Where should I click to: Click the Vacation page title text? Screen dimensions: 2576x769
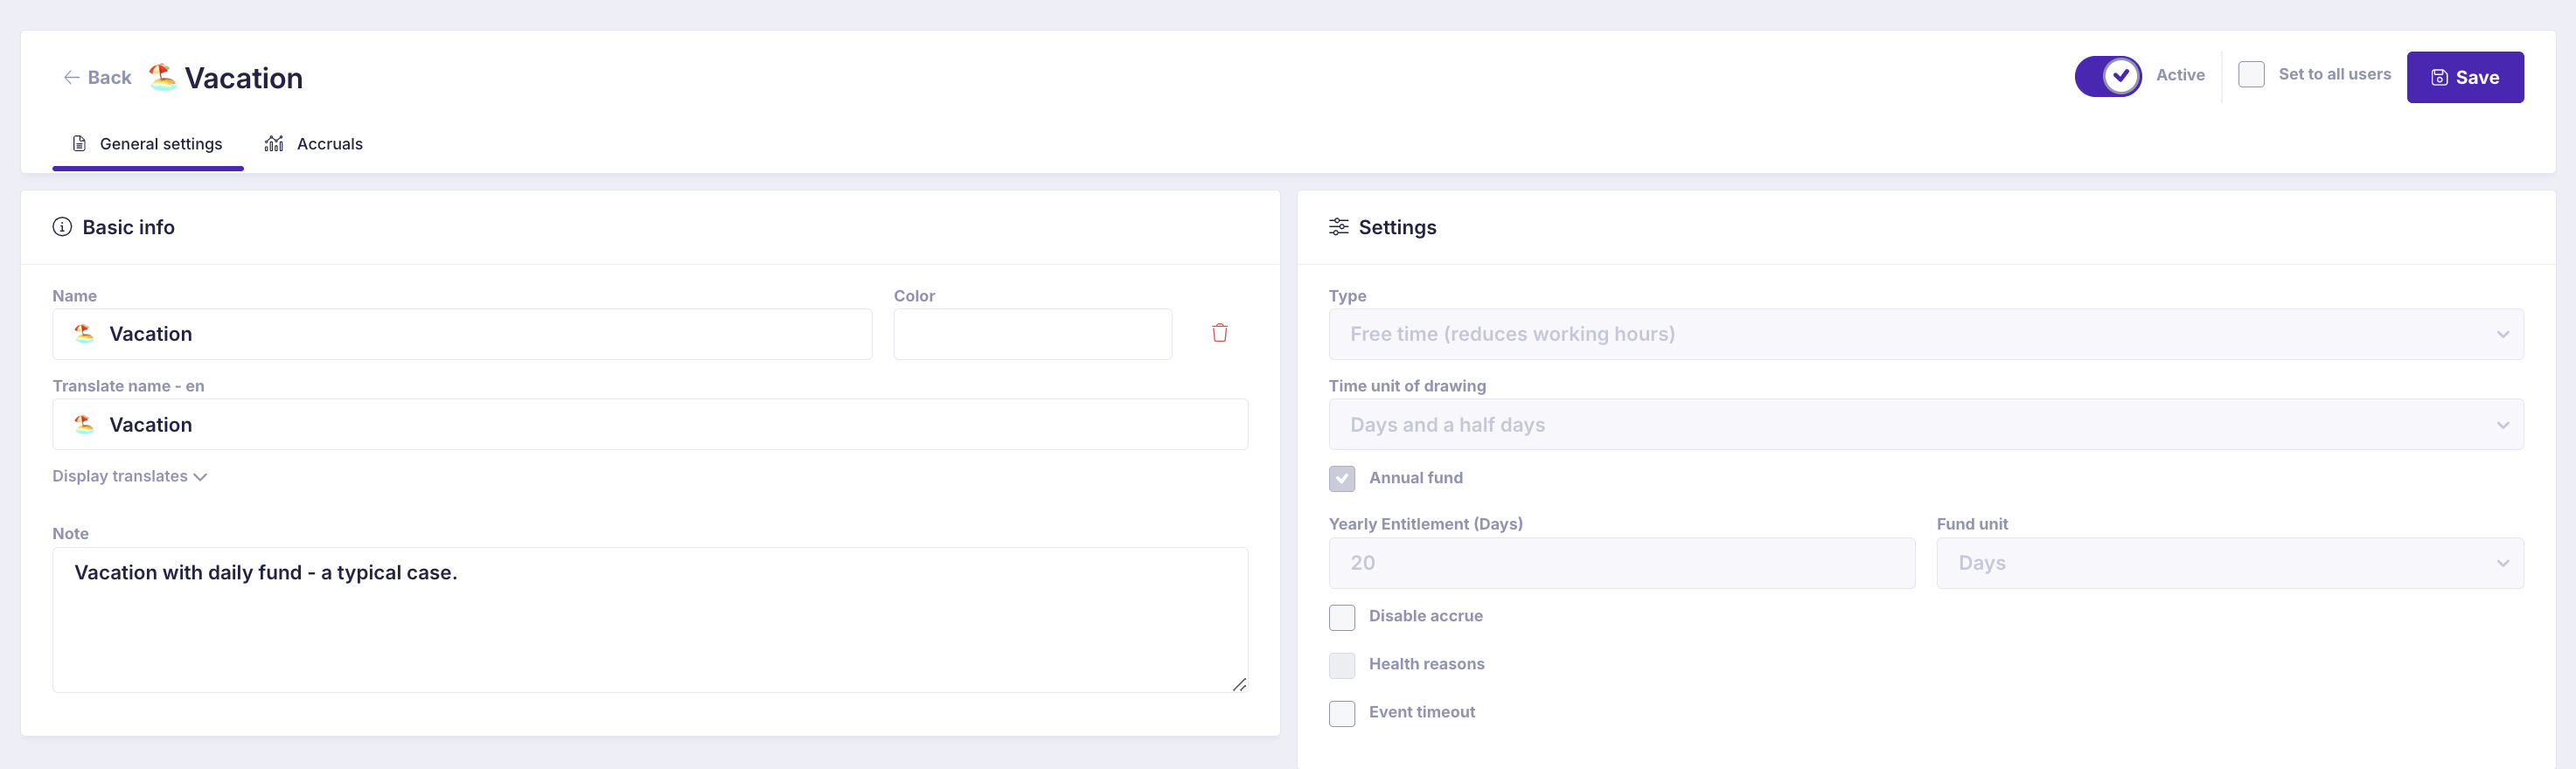coord(244,78)
